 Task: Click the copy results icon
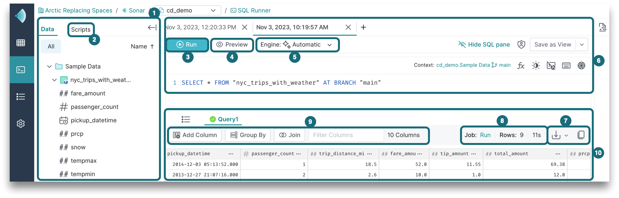click(x=581, y=135)
